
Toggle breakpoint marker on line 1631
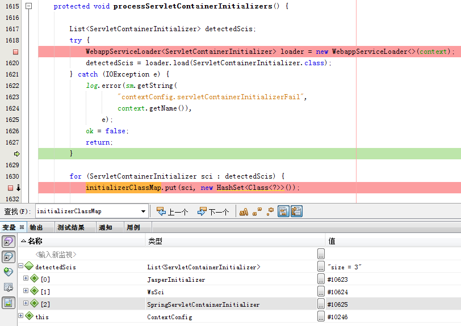[11, 188]
